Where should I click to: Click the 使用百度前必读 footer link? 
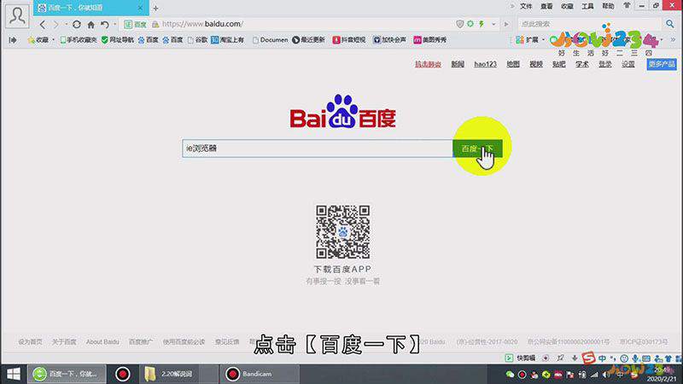(x=184, y=342)
